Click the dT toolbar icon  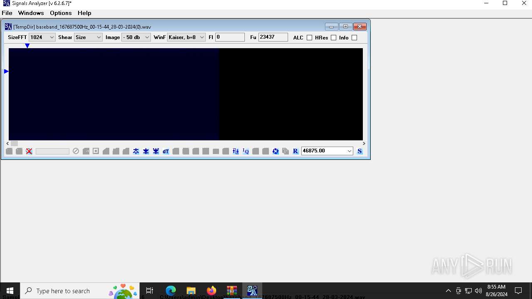tap(166, 151)
